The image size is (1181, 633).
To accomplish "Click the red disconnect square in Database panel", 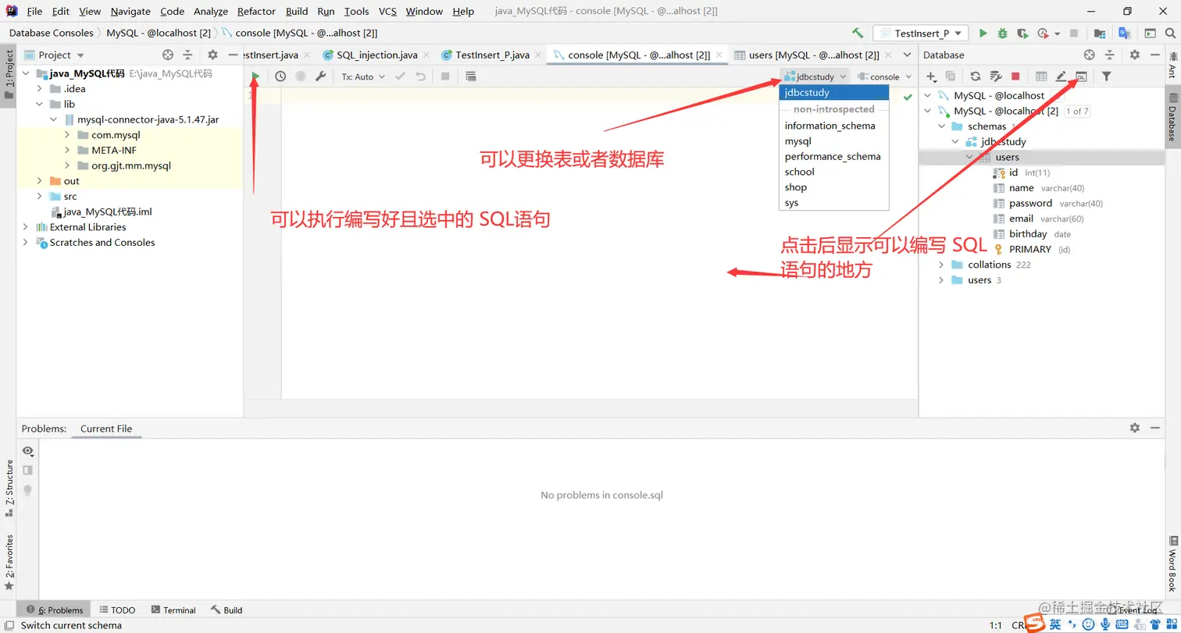I will coord(1015,76).
